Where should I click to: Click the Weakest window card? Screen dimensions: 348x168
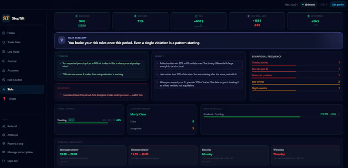click(x=163, y=155)
